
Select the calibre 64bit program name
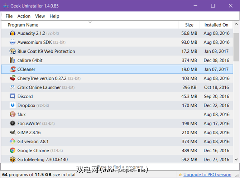pos(30,60)
